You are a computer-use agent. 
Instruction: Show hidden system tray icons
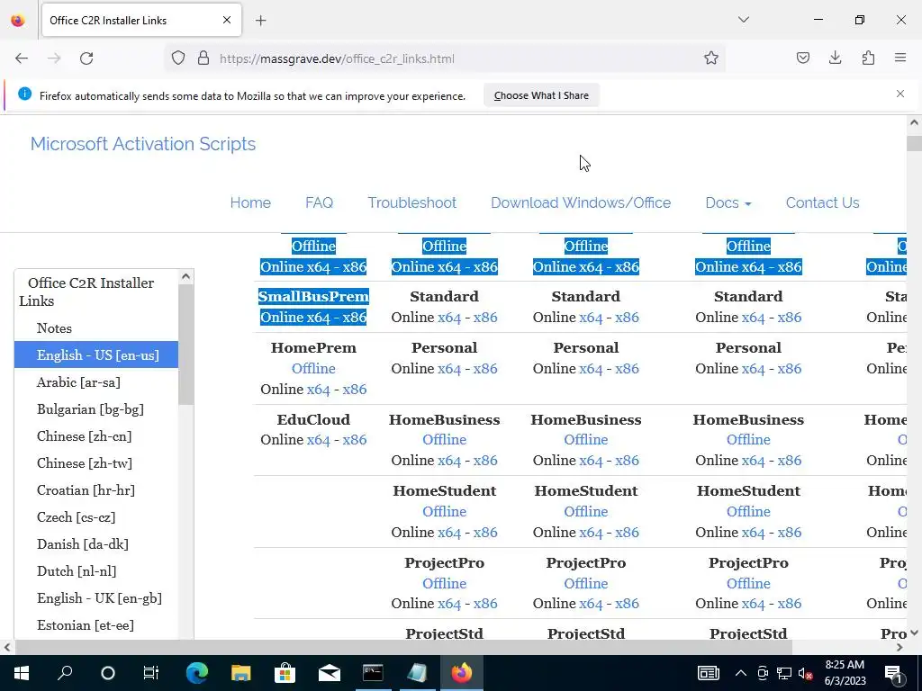741,673
